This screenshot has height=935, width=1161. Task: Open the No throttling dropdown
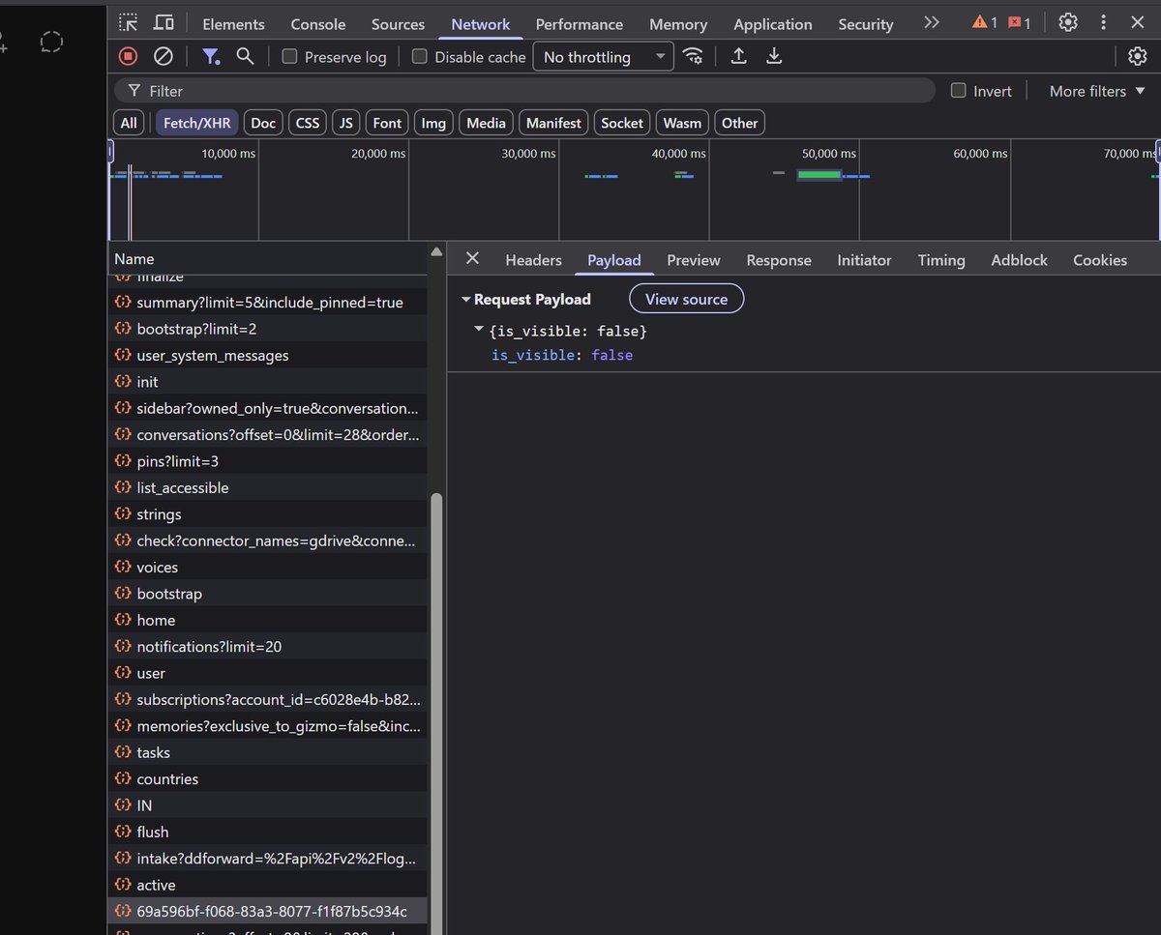pyautogui.click(x=604, y=57)
